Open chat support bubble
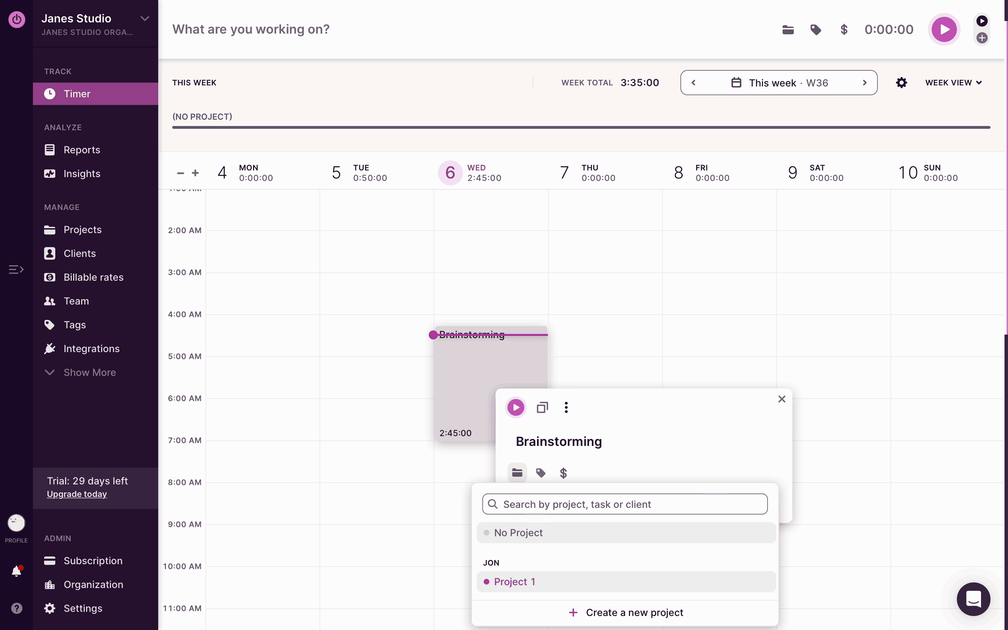Image resolution: width=1008 pixels, height=630 pixels. click(x=973, y=599)
